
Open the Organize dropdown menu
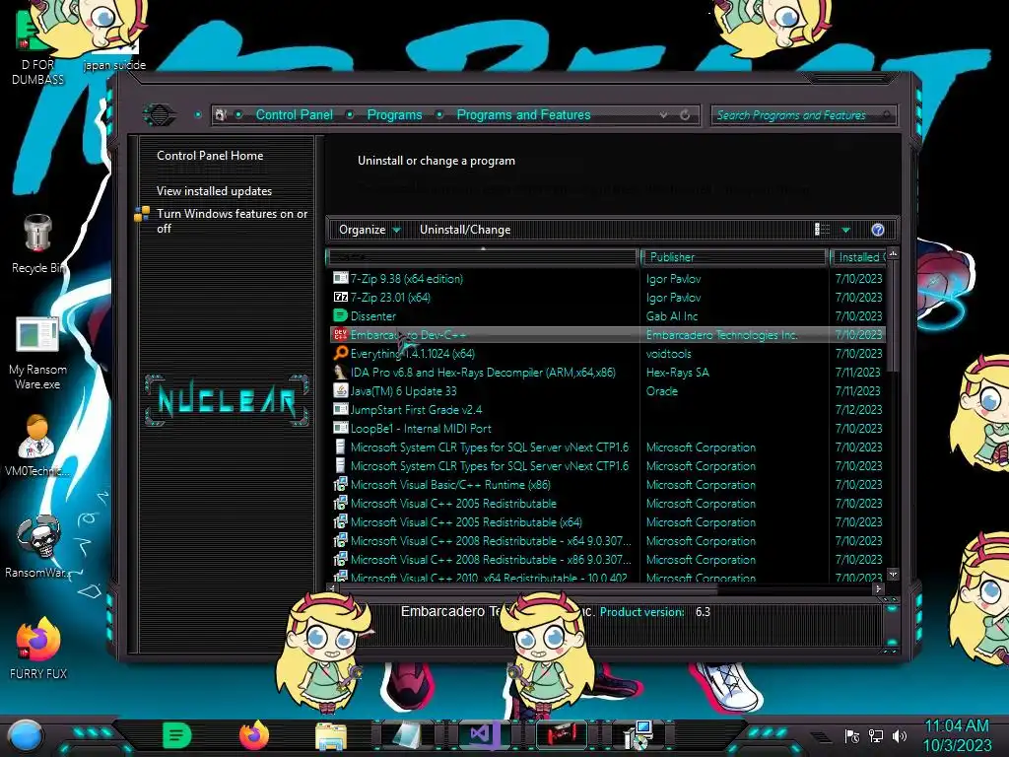[370, 230]
